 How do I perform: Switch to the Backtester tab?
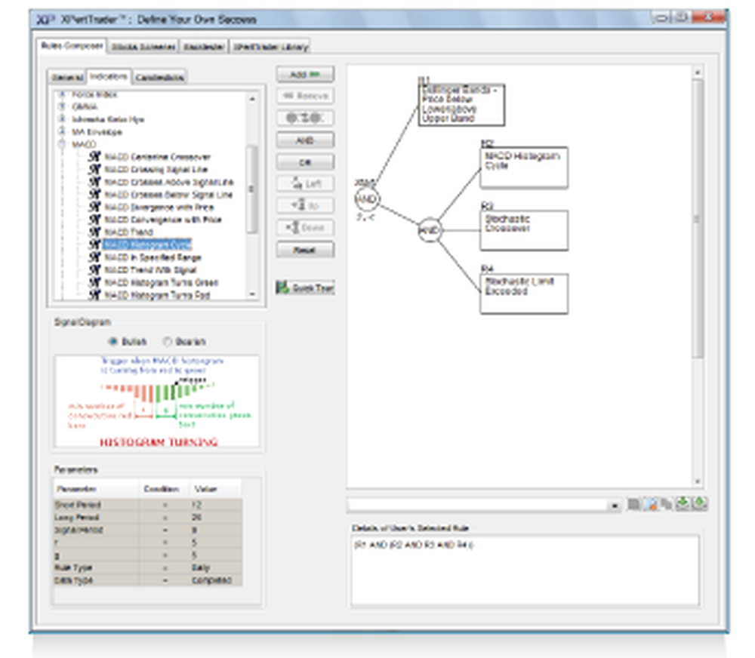205,45
